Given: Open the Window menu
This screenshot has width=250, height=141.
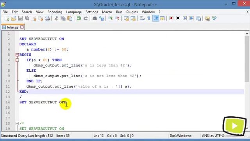Looking at the screenshot, I should pyautogui.click(x=148, y=12).
